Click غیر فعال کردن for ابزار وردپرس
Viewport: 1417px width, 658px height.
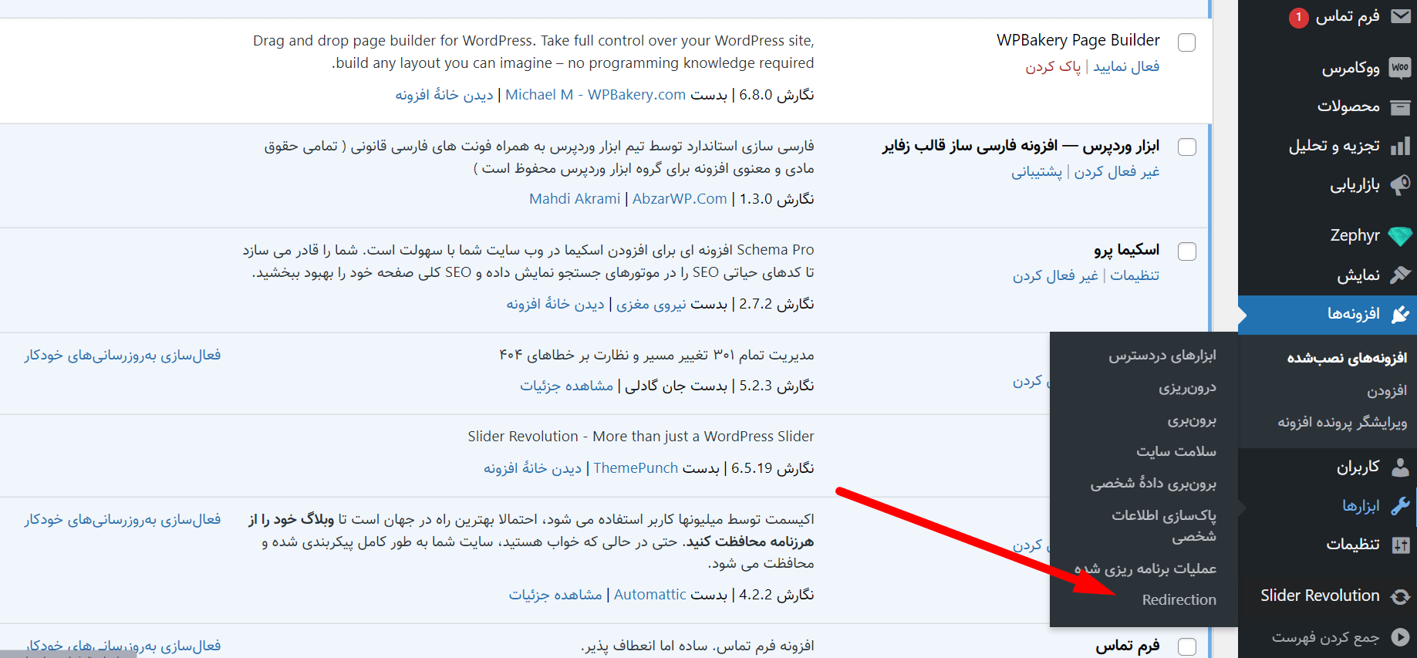tap(1117, 172)
